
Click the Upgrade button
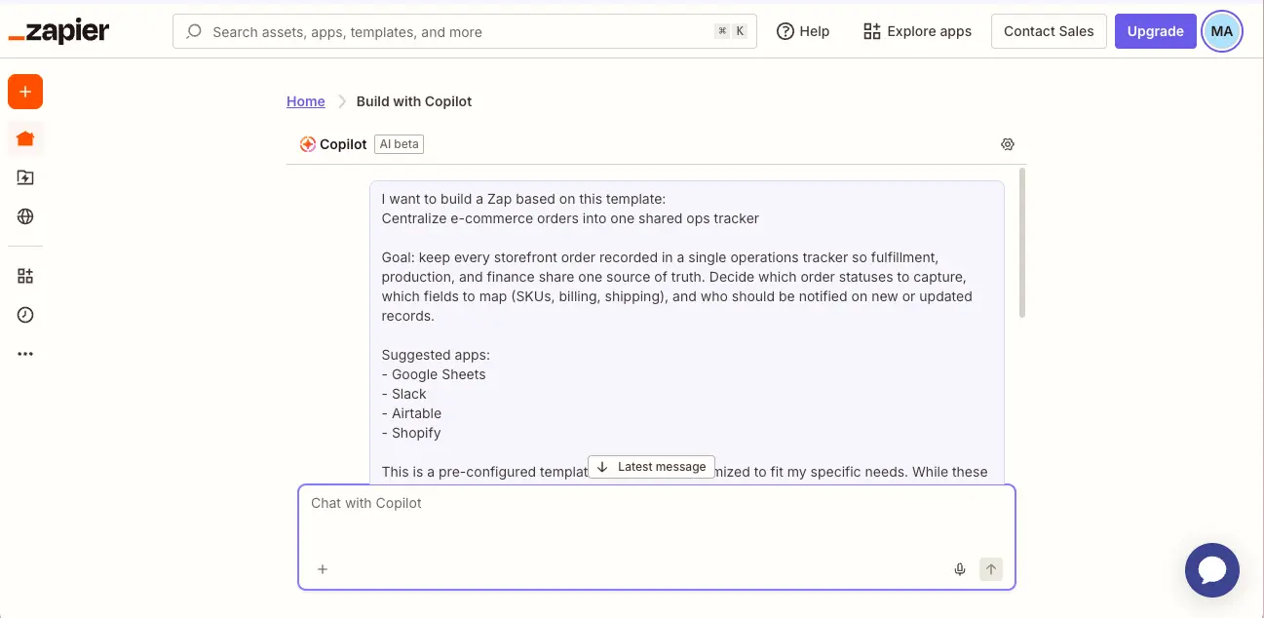[x=1155, y=30]
